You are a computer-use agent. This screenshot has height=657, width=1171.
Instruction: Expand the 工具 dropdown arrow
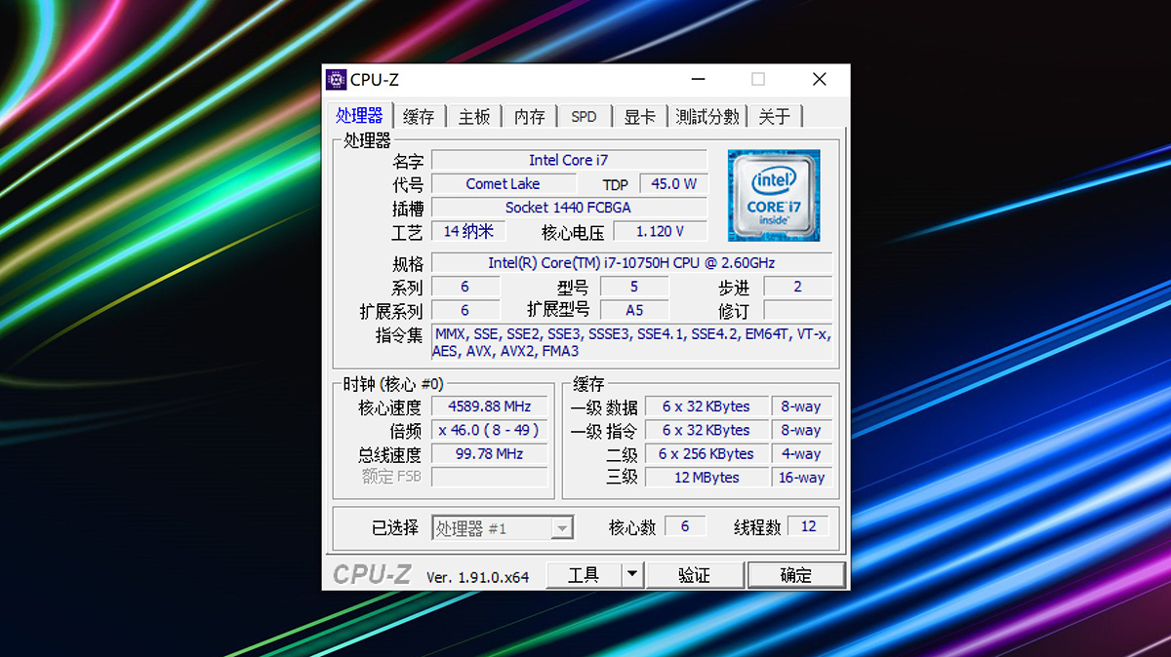[x=632, y=575]
